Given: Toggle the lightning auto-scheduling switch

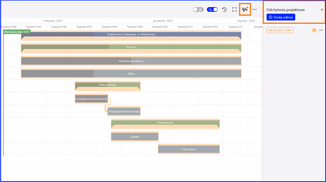Looking at the screenshot, I should click(198, 9).
